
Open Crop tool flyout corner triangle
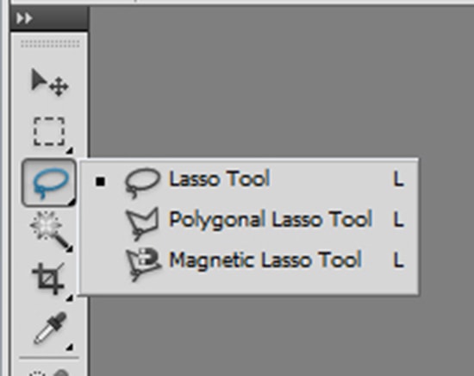tap(70, 298)
